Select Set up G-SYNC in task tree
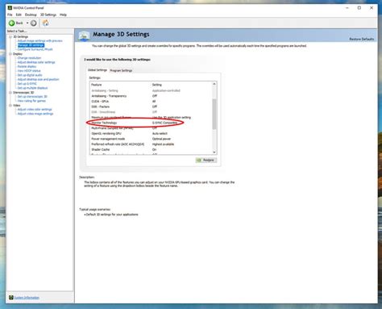 (x=27, y=84)
